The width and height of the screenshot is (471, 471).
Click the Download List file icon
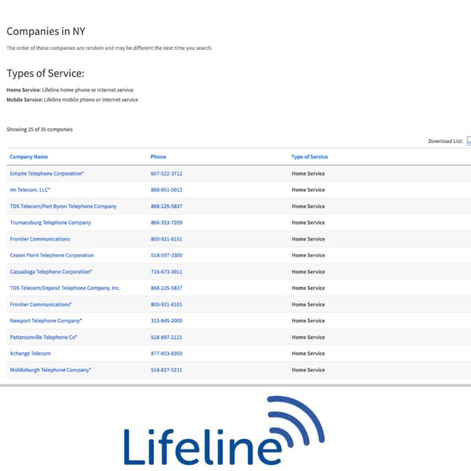469,141
